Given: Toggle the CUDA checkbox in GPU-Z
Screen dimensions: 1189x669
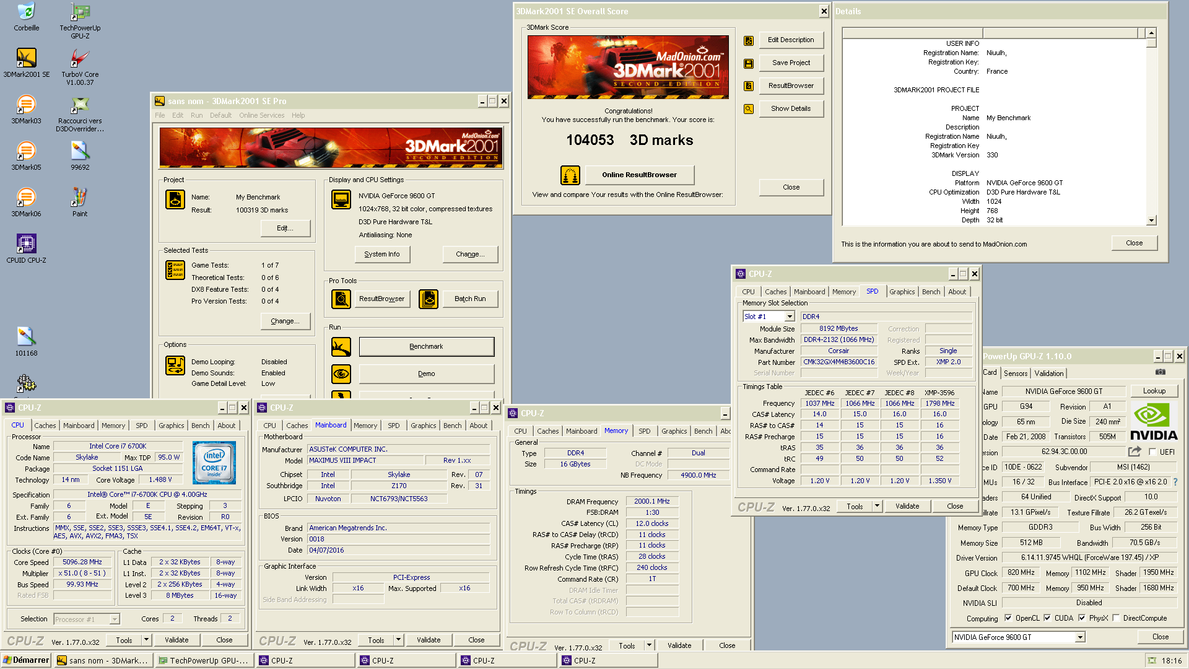Looking at the screenshot, I should pyautogui.click(x=1047, y=618).
